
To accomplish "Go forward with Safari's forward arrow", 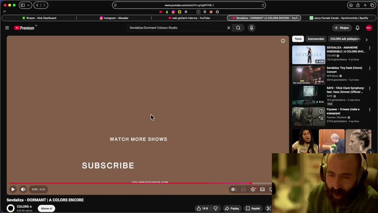I will pyautogui.click(x=44, y=5).
